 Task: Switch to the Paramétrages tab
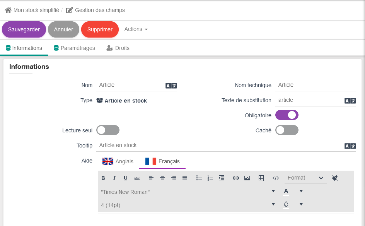pyautogui.click(x=74, y=48)
